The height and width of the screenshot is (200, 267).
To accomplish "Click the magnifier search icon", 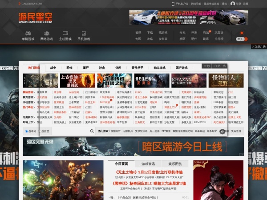I will tap(92, 131).
